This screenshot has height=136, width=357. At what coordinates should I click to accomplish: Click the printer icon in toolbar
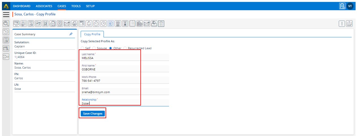click(74, 24)
